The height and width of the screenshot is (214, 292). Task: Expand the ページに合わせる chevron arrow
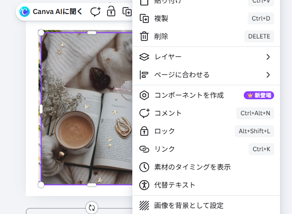tap(268, 75)
